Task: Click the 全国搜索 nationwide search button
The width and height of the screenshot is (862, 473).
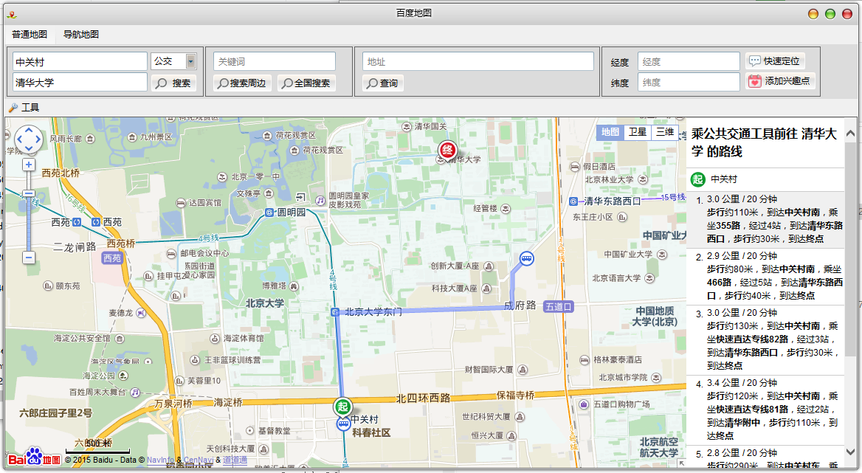Action: coord(307,83)
